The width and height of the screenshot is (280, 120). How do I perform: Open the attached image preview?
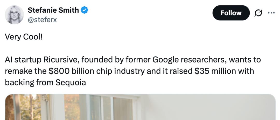(140, 107)
